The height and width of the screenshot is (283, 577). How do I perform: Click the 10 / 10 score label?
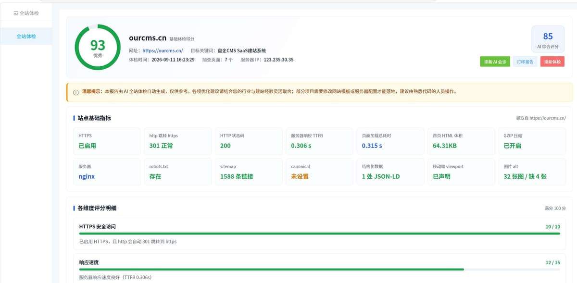pyautogui.click(x=552, y=226)
